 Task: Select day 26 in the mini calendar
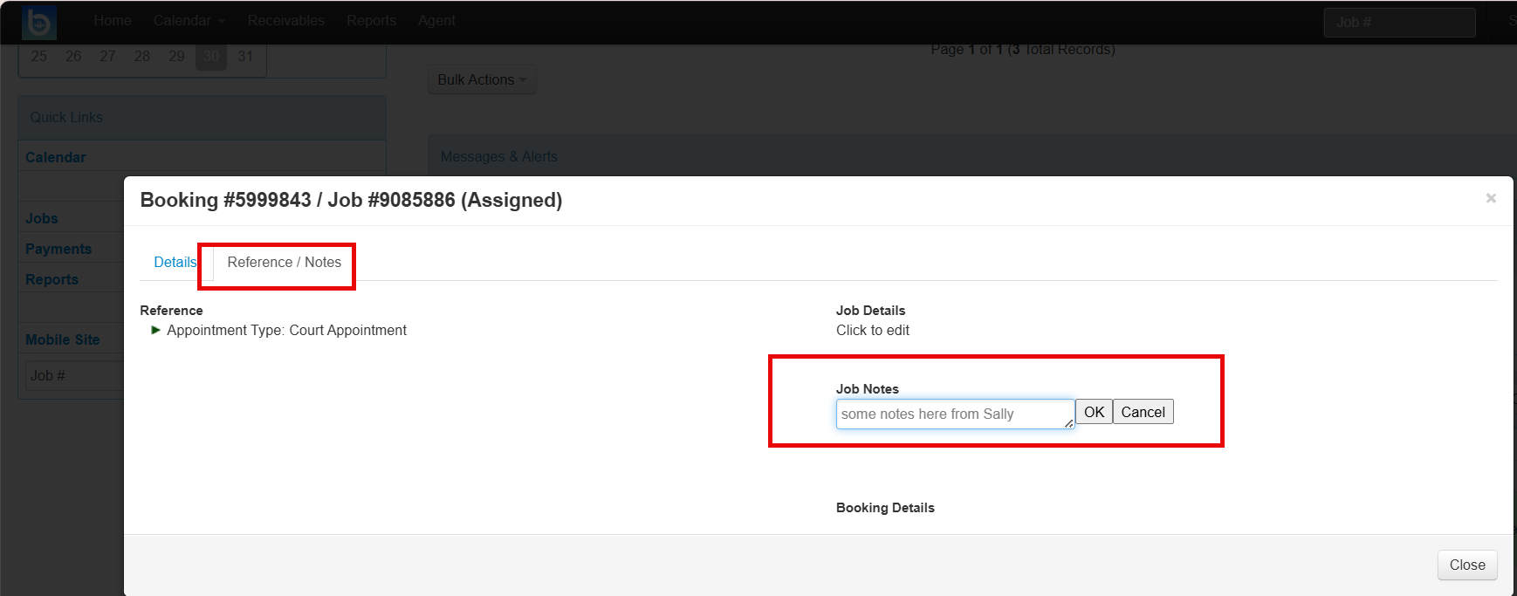73,56
